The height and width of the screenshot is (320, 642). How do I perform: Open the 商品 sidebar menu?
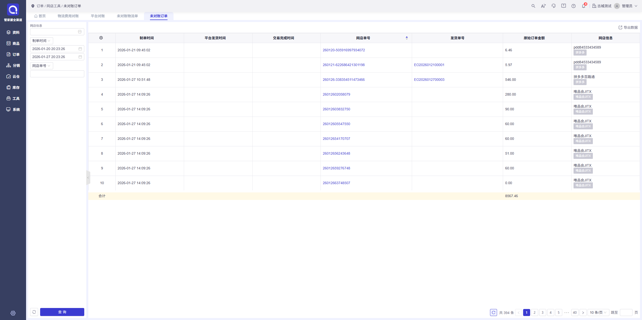(x=13, y=43)
